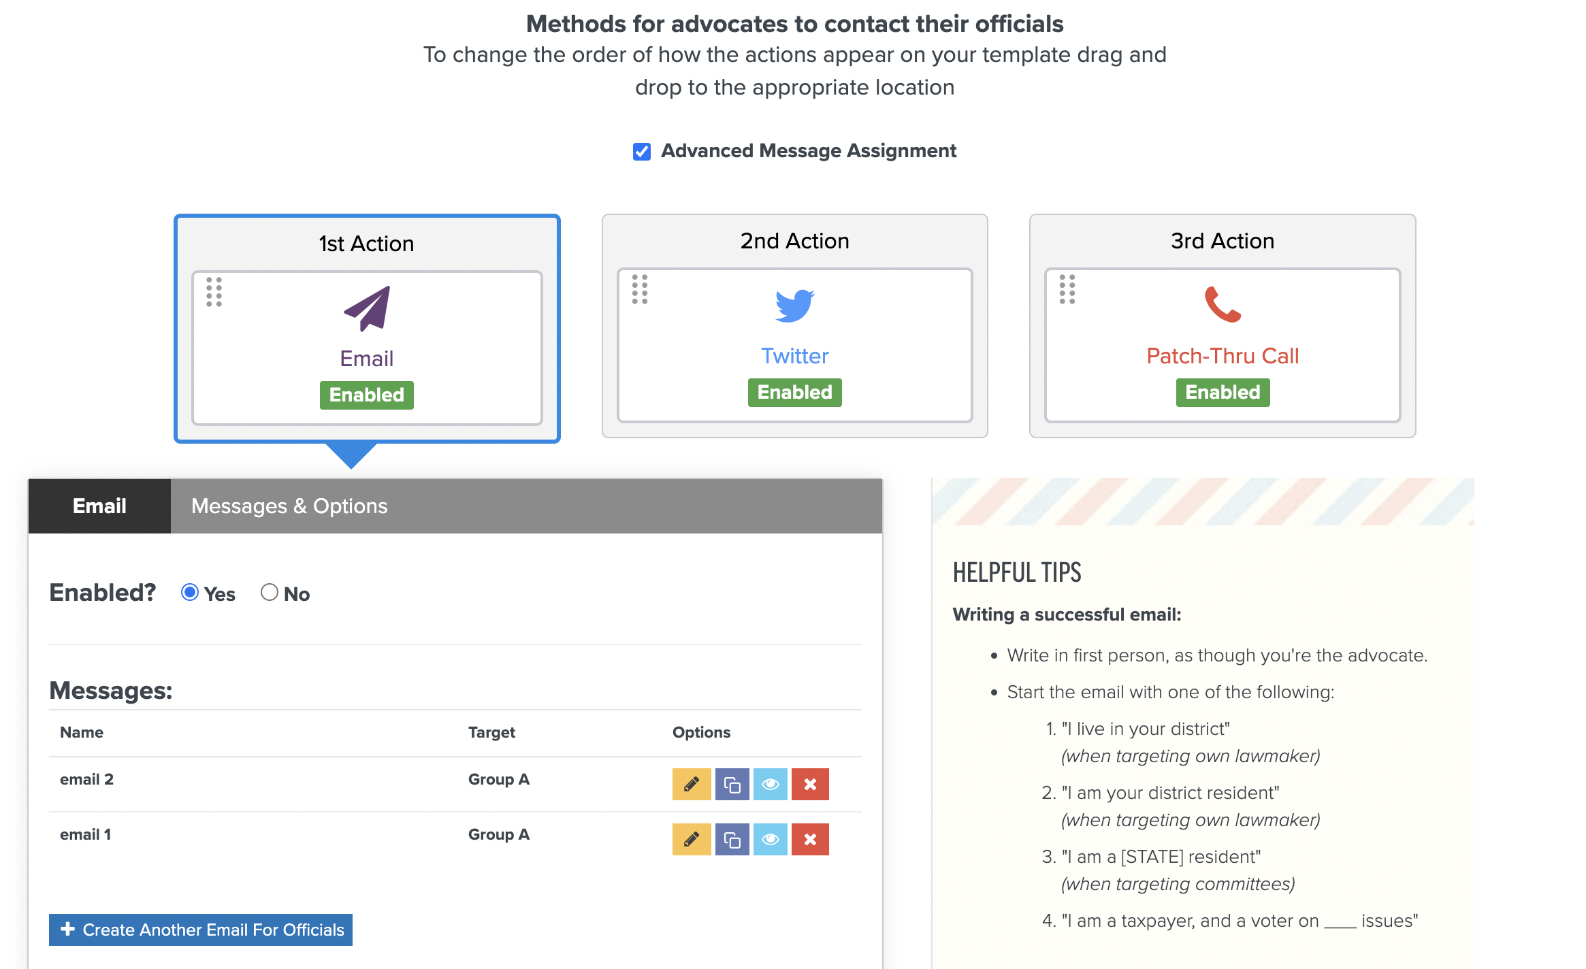Select Yes for Enabled option
The width and height of the screenshot is (1586, 969).
(190, 593)
